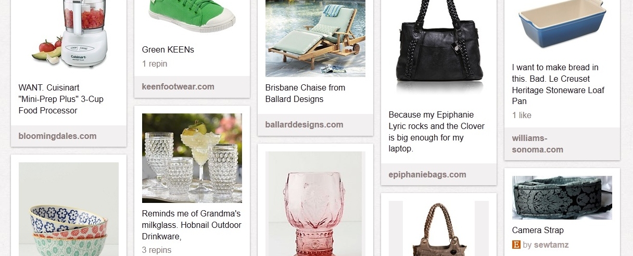Open the Cuisinart food processor image

pos(69,35)
